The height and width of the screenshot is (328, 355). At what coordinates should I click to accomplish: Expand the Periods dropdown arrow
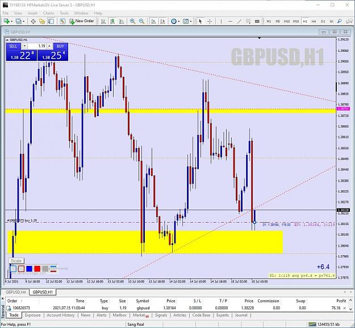coord(179,21)
